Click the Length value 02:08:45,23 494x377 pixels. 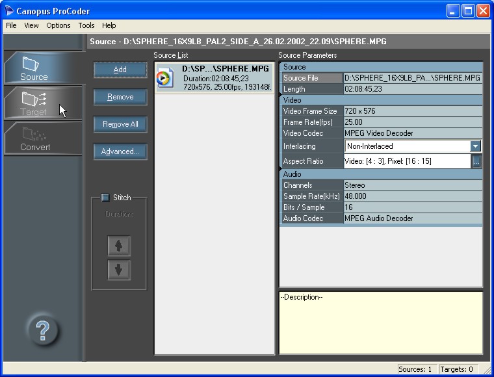click(413, 89)
